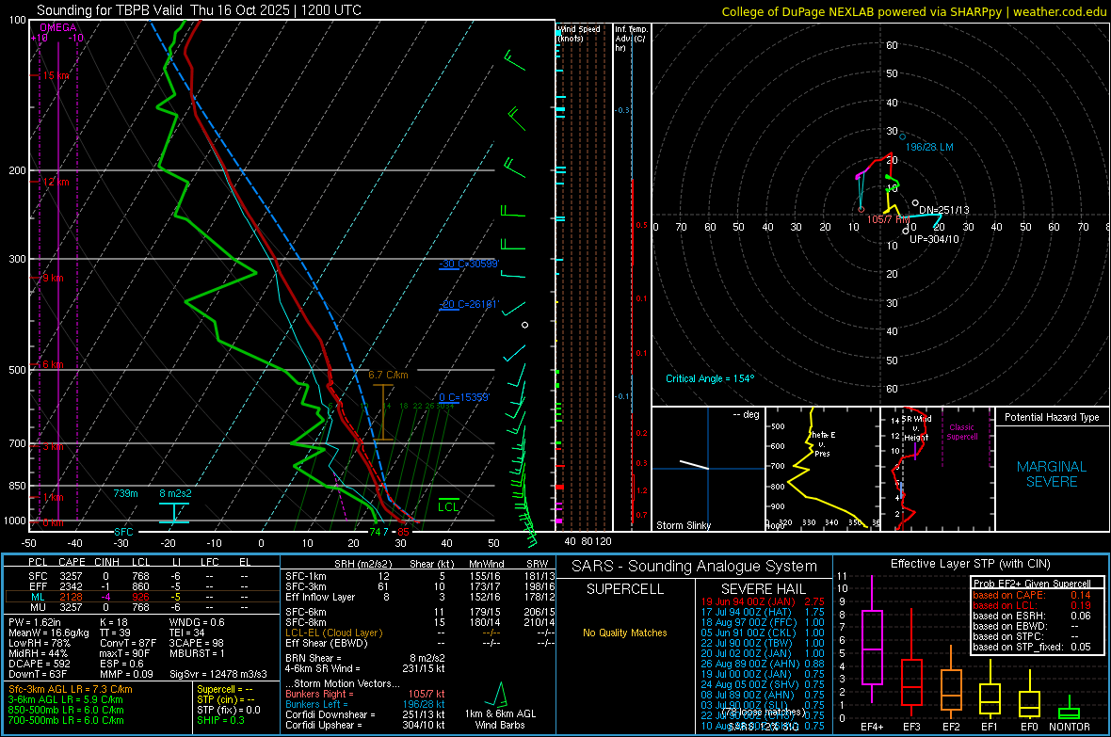Click the based on STP_fixed: 0.05 line

pos(1032,647)
